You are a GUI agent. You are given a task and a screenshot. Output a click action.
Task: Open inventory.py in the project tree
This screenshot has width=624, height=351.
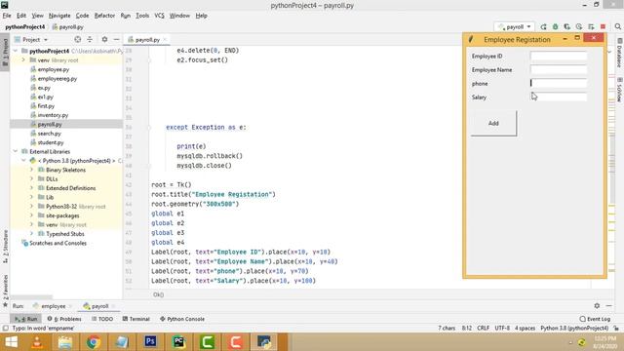53,115
